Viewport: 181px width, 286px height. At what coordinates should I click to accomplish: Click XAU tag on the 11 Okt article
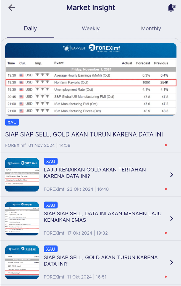tap(51, 249)
